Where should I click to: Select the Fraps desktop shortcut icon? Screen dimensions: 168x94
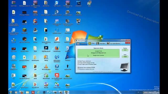click(78, 22)
